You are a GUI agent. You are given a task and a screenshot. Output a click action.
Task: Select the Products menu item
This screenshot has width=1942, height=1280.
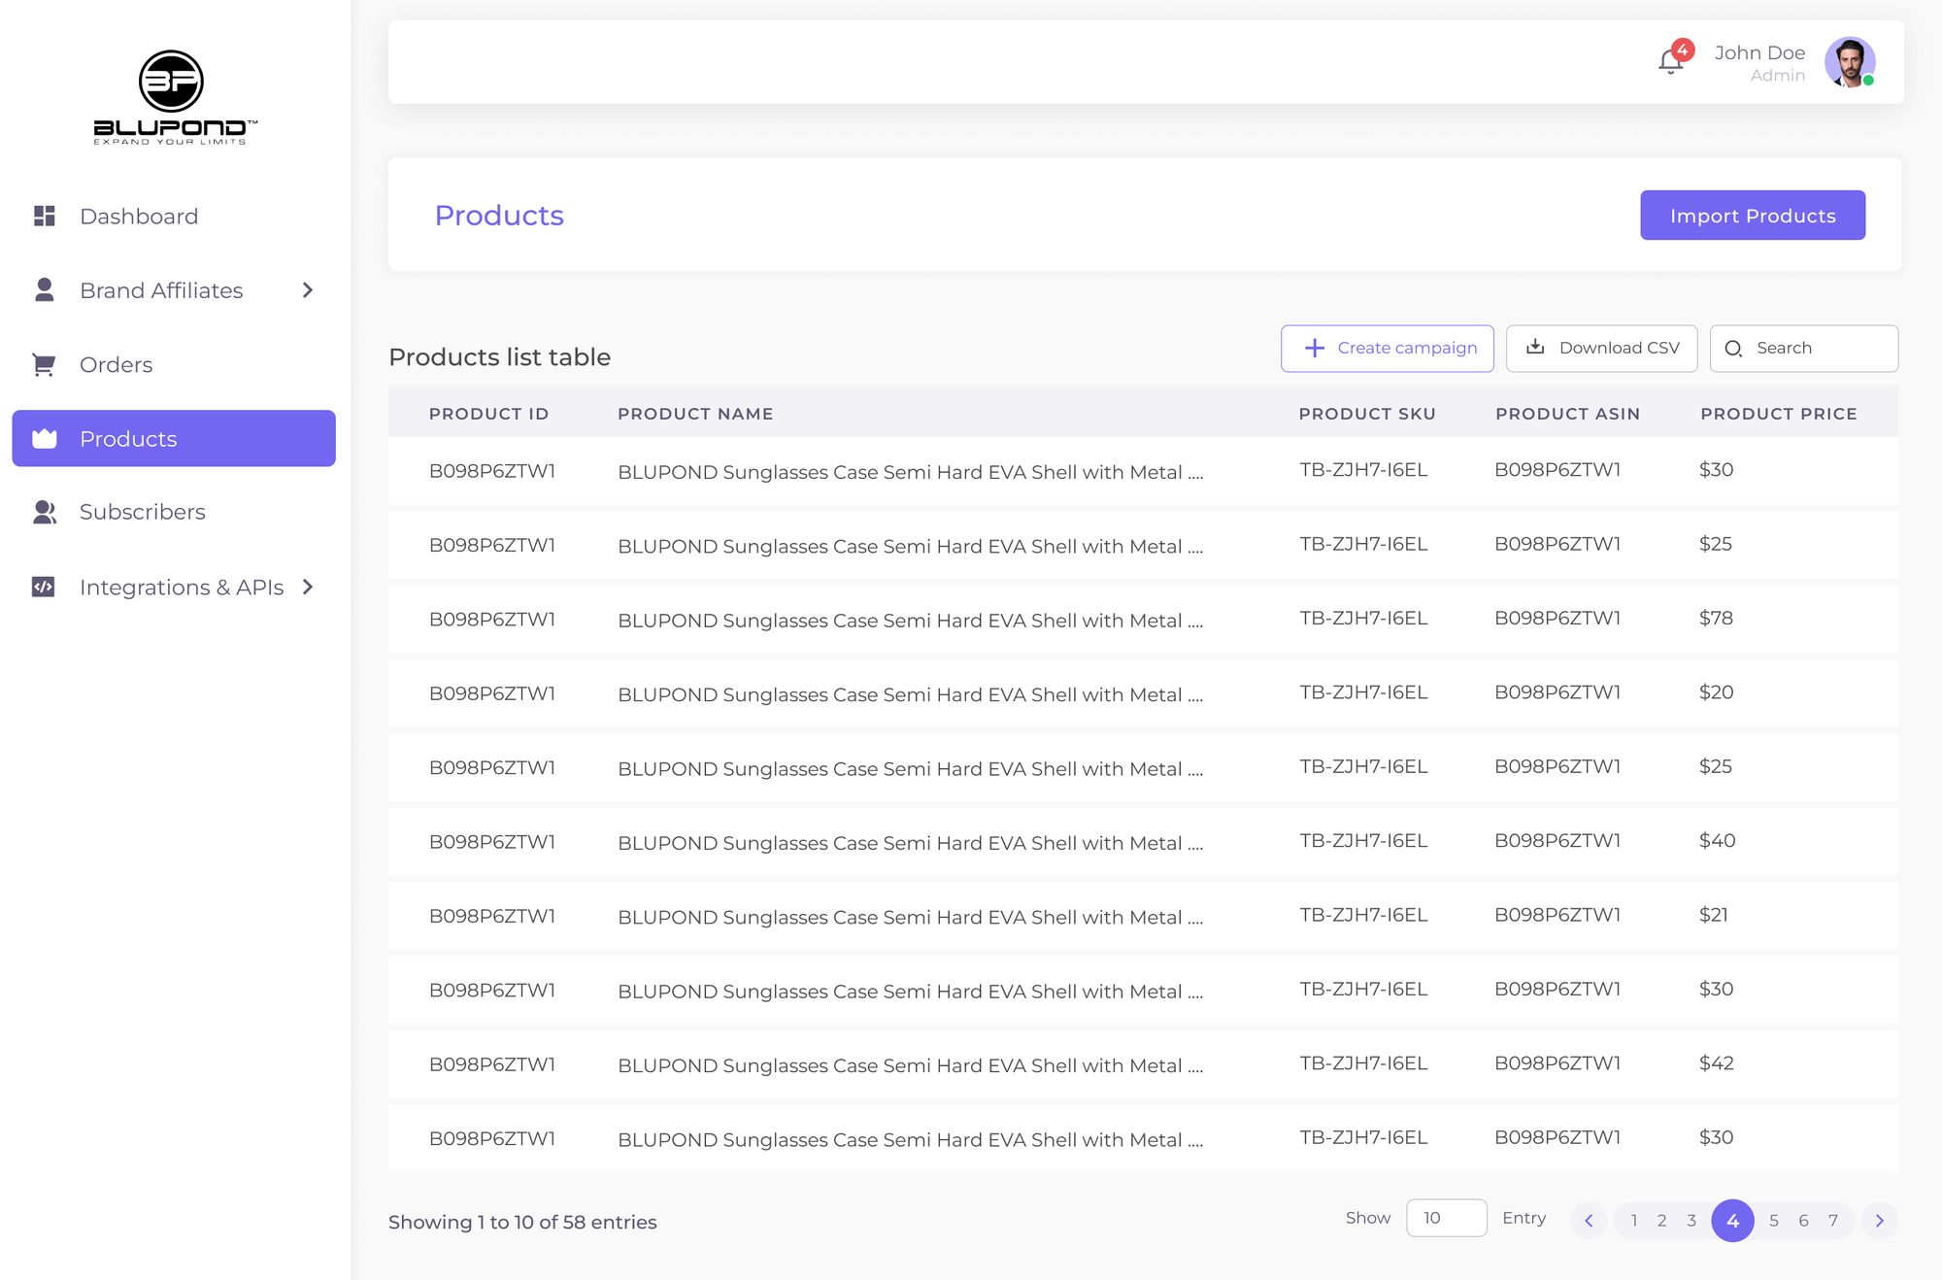pyautogui.click(x=174, y=438)
